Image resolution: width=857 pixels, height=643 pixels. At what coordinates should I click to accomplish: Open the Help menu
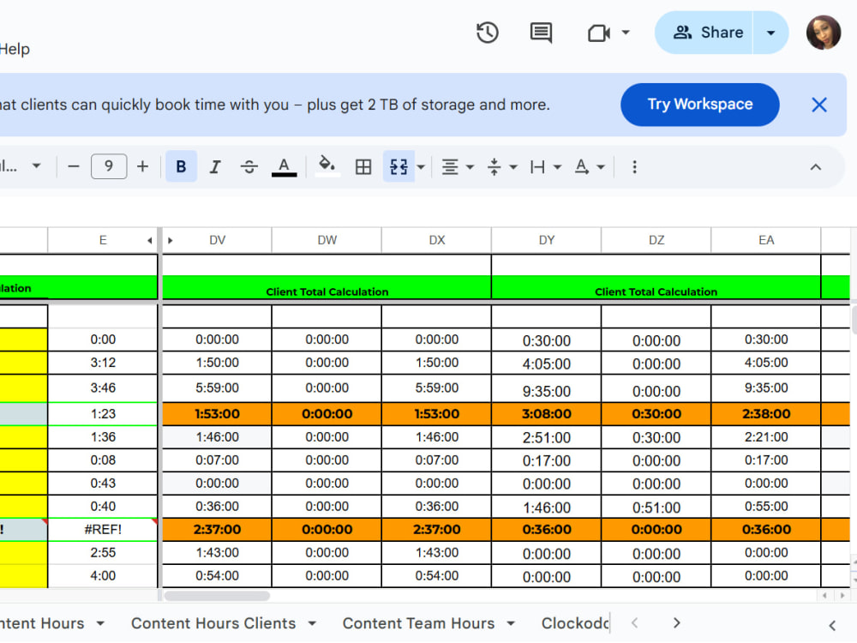pos(15,49)
